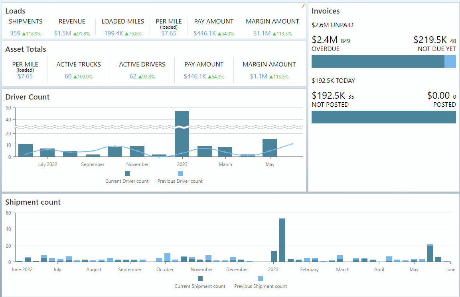Image resolution: width=460 pixels, height=297 pixels.
Task: Click the $192.5K Not Posted progress bar
Action: click(383, 117)
